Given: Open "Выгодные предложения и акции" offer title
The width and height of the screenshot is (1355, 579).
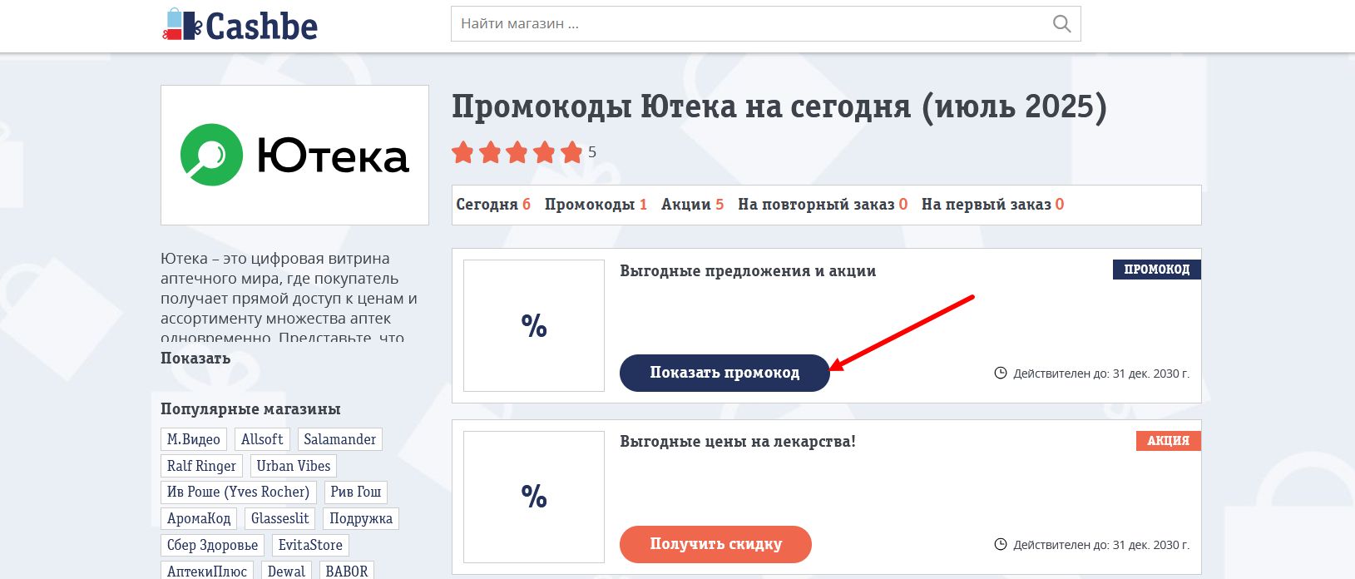Looking at the screenshot, I should pos(748,271).
